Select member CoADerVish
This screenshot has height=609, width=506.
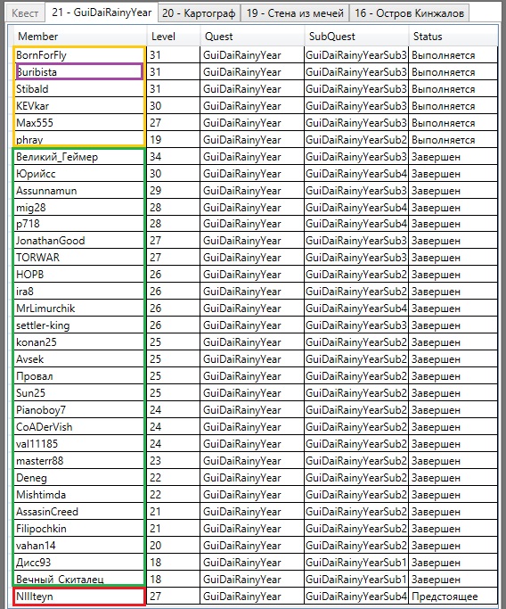coord(79,427)
